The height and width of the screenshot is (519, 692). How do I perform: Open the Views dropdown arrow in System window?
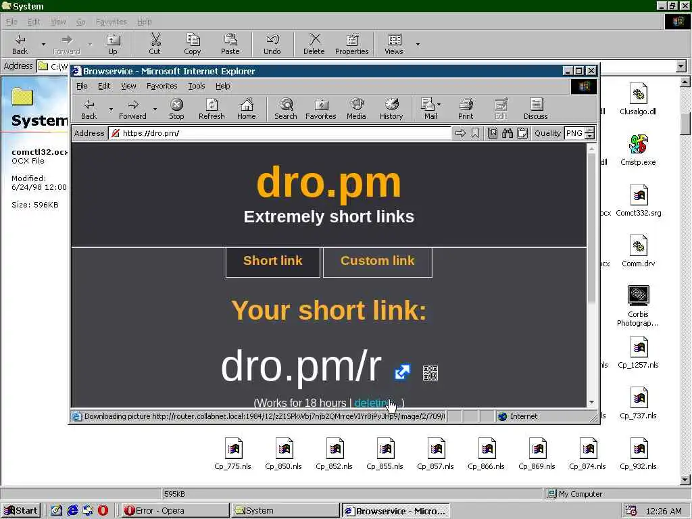pos(418,44)
